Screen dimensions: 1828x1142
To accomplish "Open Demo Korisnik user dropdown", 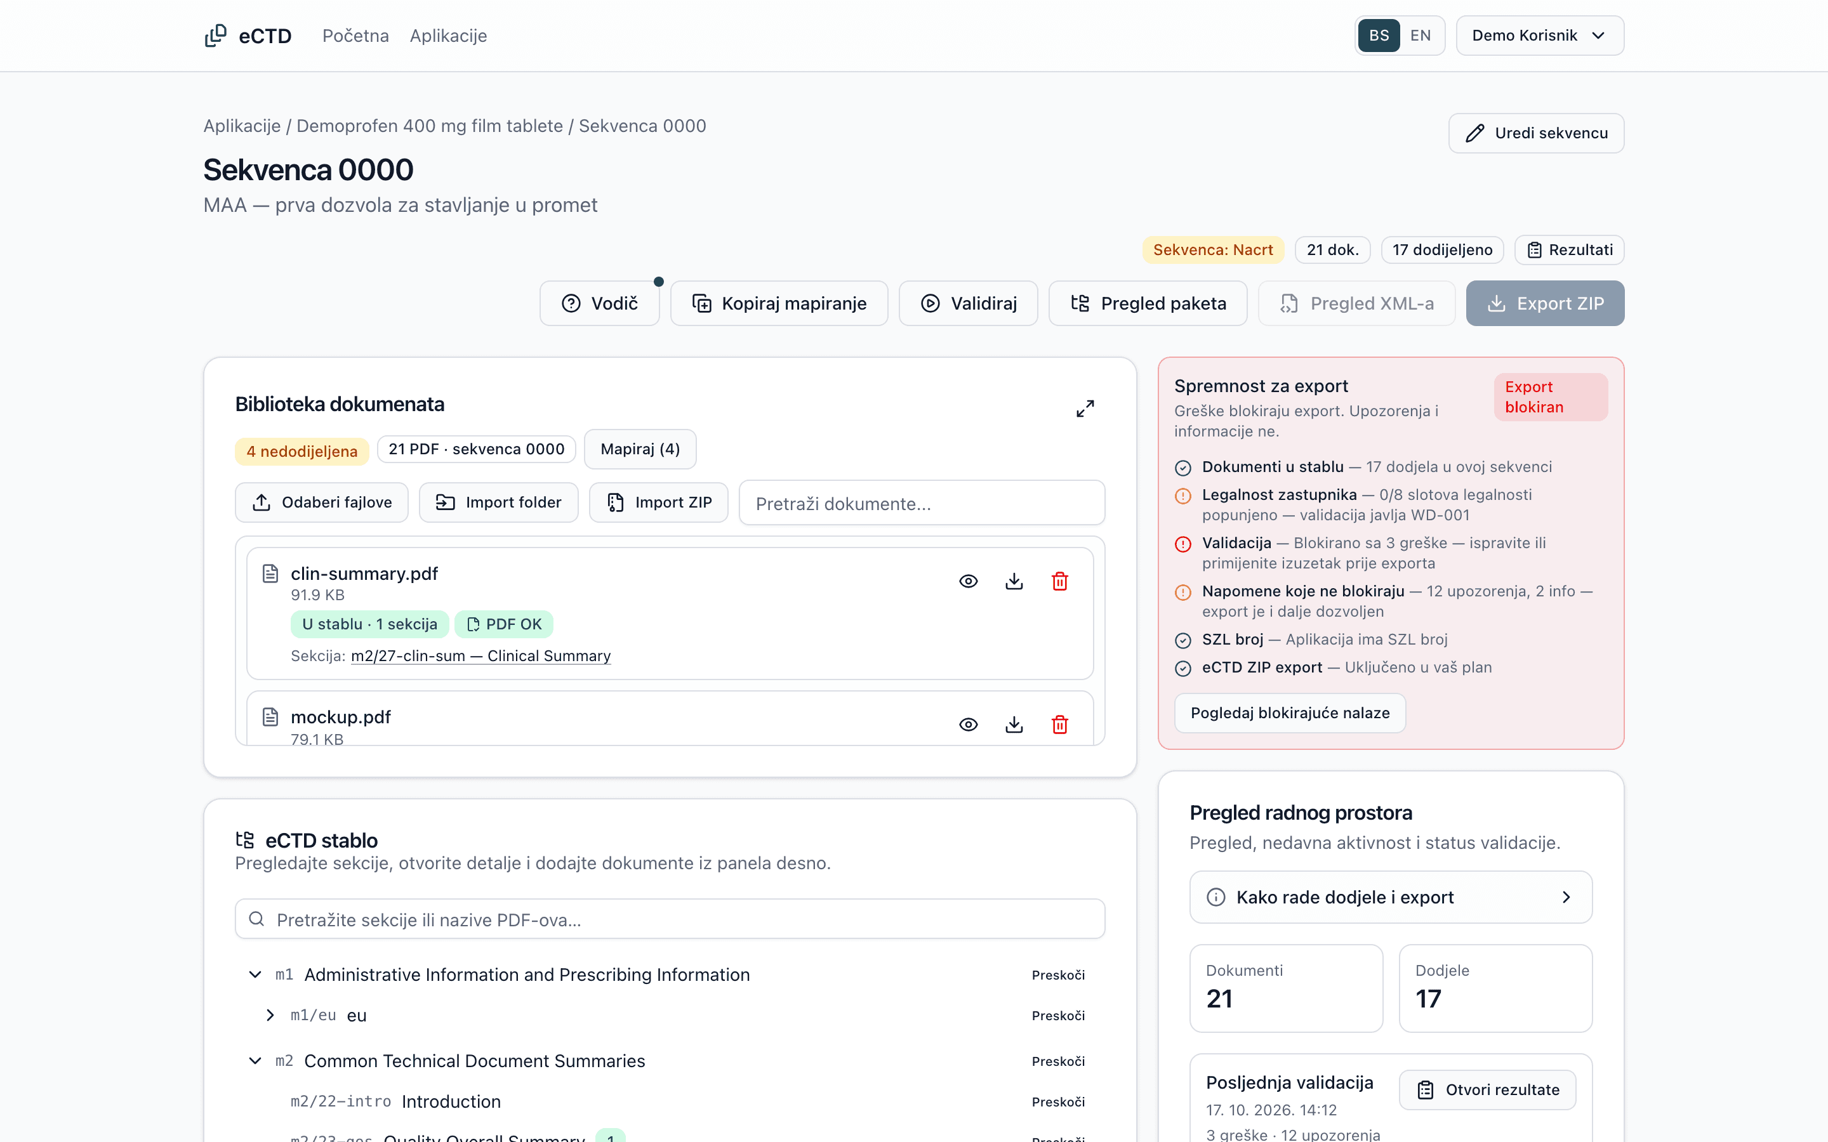I will pos(1539,36).
